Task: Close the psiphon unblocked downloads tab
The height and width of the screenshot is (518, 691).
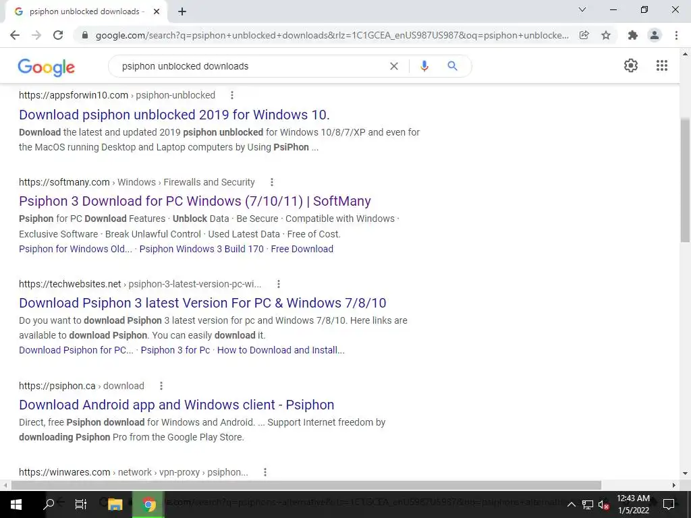Action: coord(157,12)
